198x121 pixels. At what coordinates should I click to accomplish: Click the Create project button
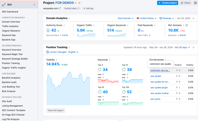tap(168, 3)
